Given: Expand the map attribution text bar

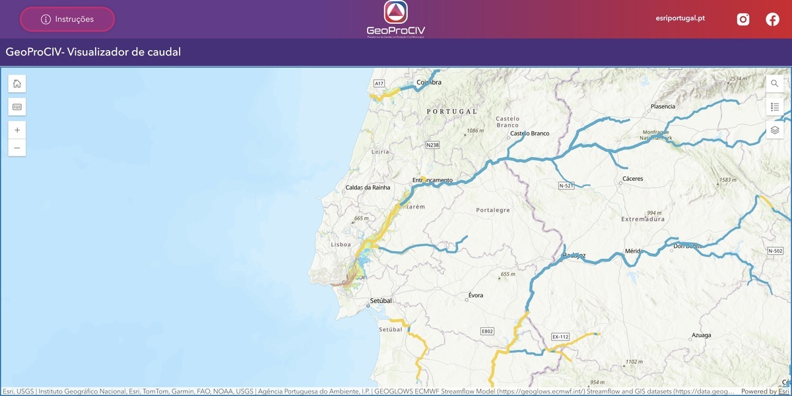Looking at the screenshot, I should [x=370, y=391].
